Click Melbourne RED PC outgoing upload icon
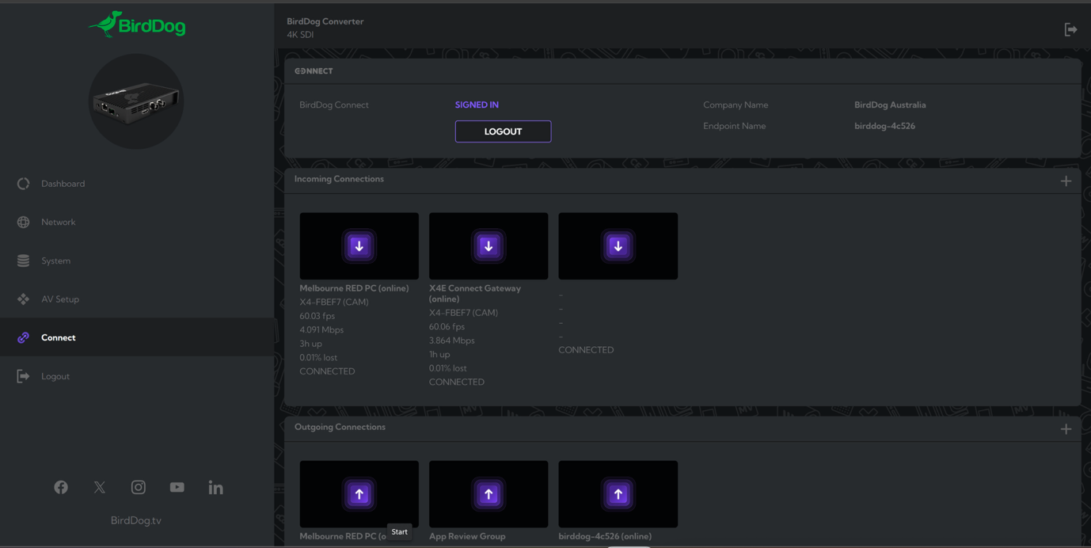This screenshot has height=548, width=1091. pyautogui.click(x=359, y=494)
